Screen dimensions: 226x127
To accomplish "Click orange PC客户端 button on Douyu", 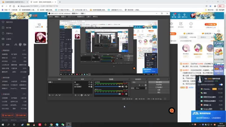I will pos(210,25).
